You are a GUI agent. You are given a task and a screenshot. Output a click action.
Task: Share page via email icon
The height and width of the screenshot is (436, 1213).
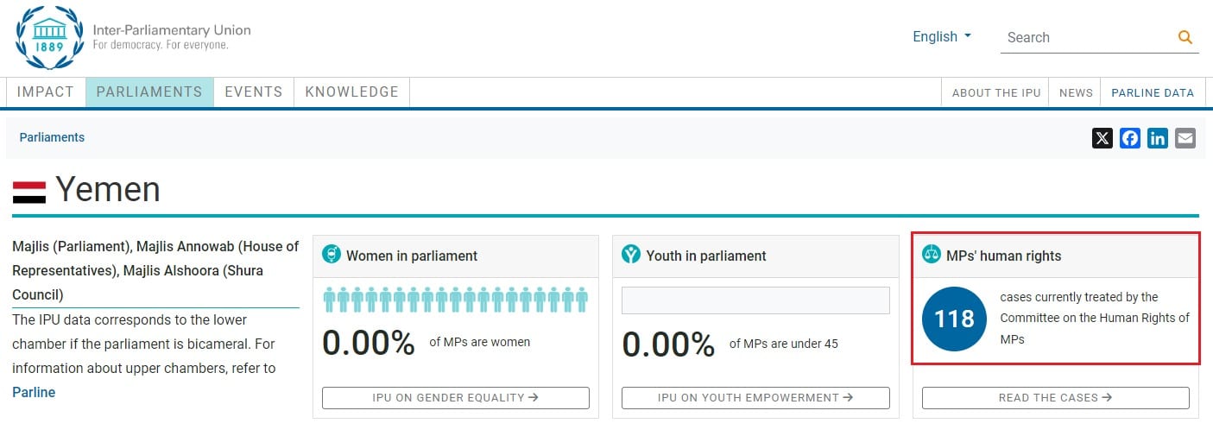[x=1185, y=138]
